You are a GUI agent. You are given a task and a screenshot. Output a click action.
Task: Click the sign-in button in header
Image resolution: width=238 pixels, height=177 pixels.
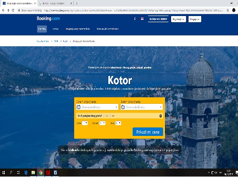[195, 19]
